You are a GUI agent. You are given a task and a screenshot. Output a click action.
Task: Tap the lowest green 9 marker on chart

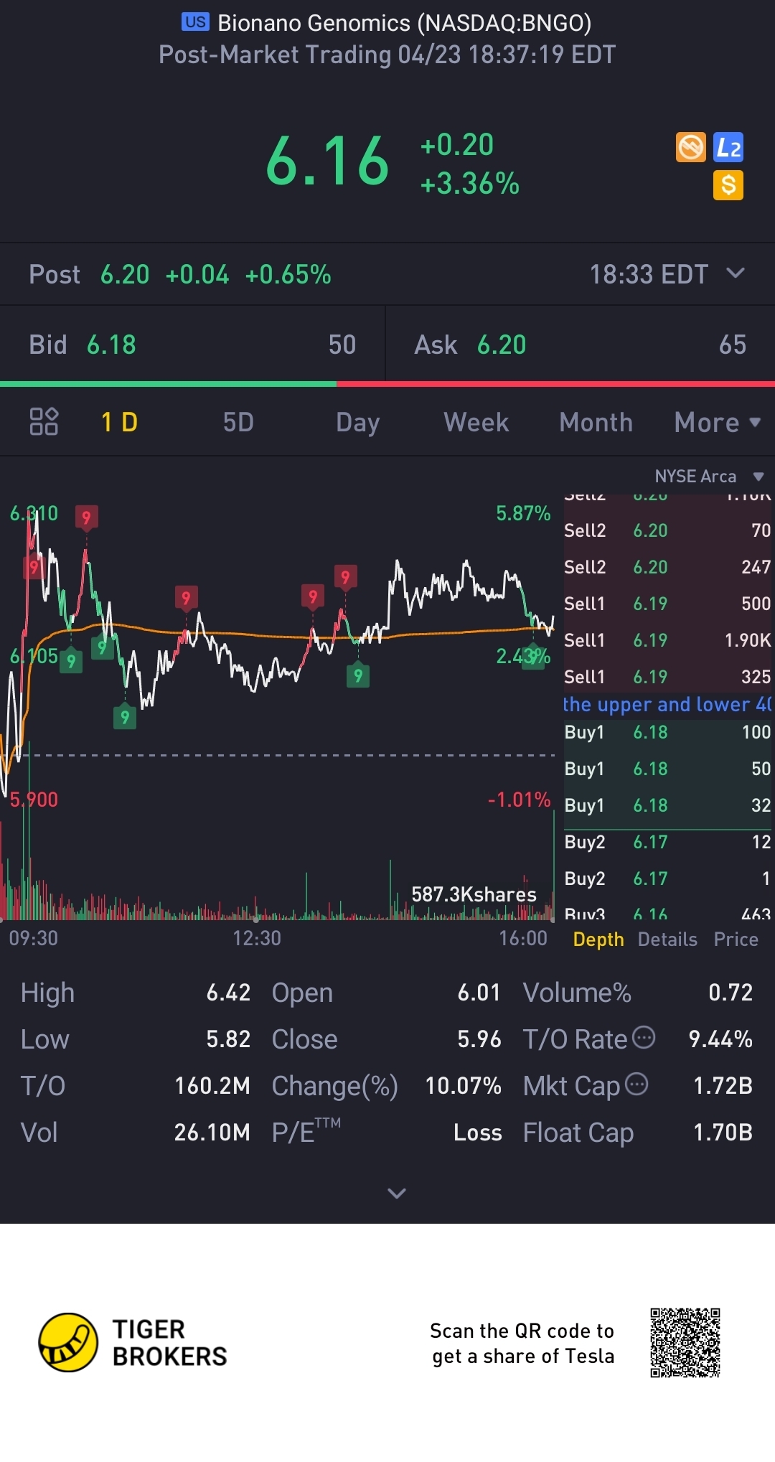(x=125, y=717)
